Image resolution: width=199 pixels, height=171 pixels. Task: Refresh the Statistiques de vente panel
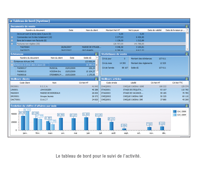(x=187, y=54)
